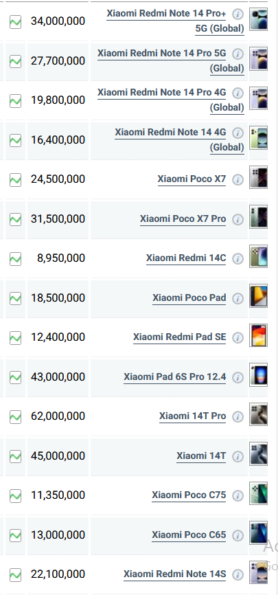278x595 pixels.
Task: Click info icon beside Xiaomi Redmi Pad SE
Action: 238,338
